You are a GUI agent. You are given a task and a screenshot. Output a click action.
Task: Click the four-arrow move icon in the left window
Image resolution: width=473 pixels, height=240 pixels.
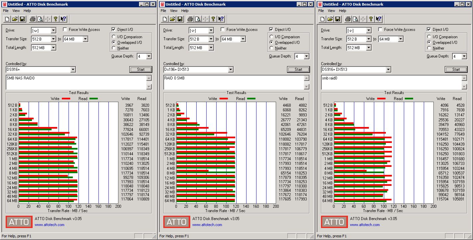48,19
